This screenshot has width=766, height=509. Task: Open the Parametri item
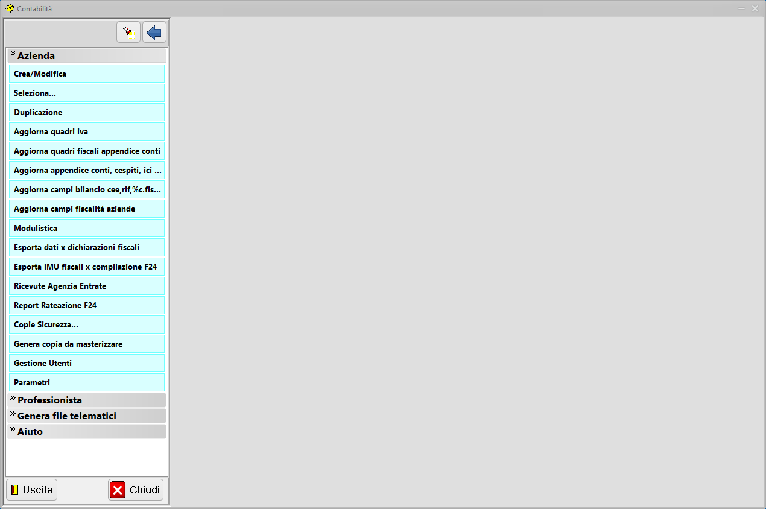click(87, 382)
